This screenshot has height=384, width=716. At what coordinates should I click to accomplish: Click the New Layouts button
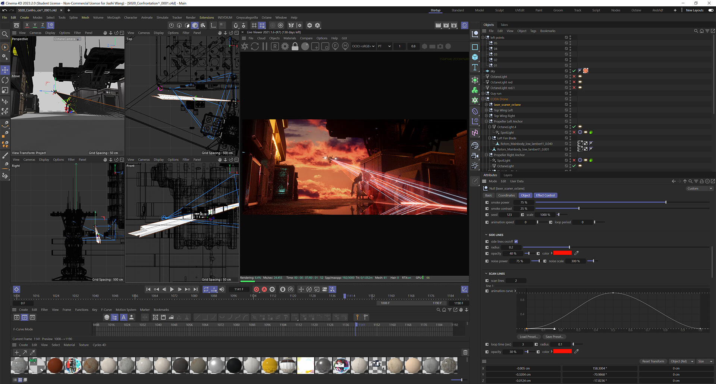tap(694, 10)
